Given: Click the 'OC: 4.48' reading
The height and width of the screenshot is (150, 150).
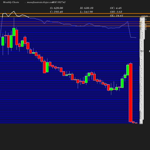Looking at the screenshot, I should [x=116, y=8].
